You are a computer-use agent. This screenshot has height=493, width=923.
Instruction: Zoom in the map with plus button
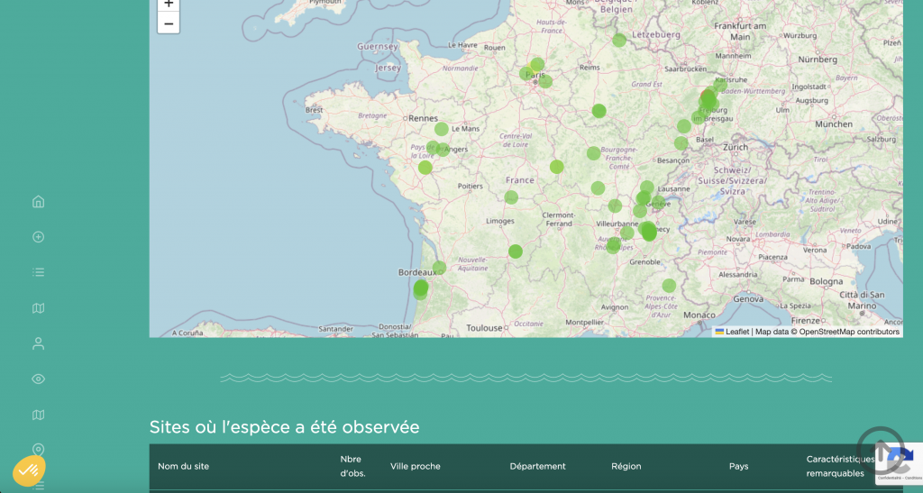[x=169, y=5]
